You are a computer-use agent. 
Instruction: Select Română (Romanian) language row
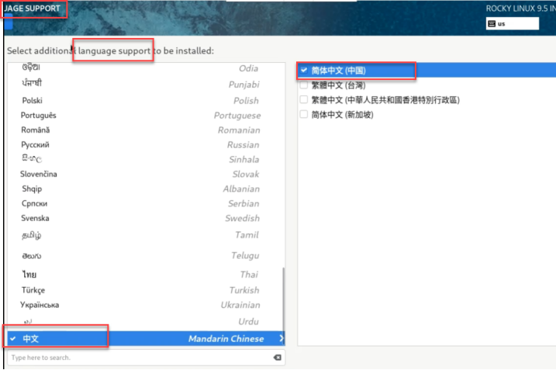click(x=140, y=130)
